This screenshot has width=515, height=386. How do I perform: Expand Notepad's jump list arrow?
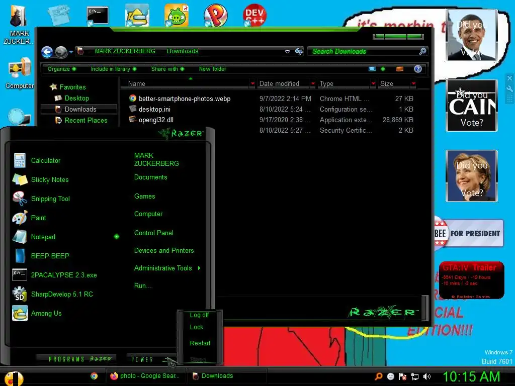[x=117, y=237]
